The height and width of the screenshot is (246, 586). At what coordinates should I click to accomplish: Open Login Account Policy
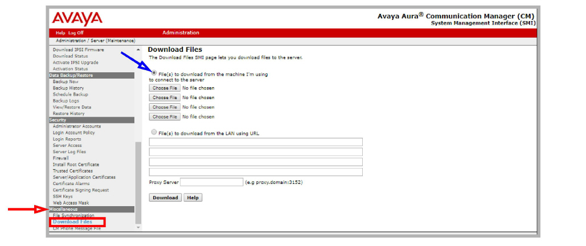click(x=73, y=133)
